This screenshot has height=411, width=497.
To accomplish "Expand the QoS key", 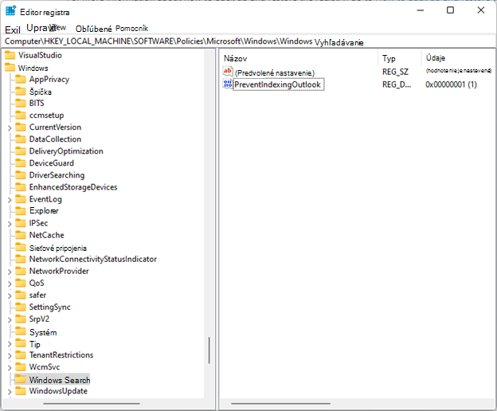I will 10,284.
